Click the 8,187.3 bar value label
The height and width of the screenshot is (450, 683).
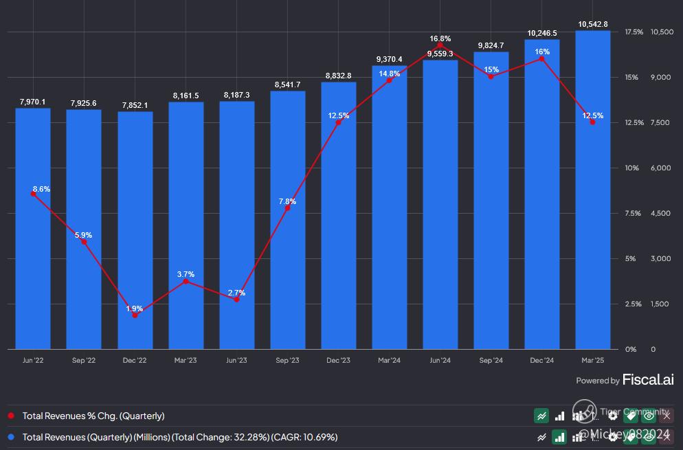point(237,95)
